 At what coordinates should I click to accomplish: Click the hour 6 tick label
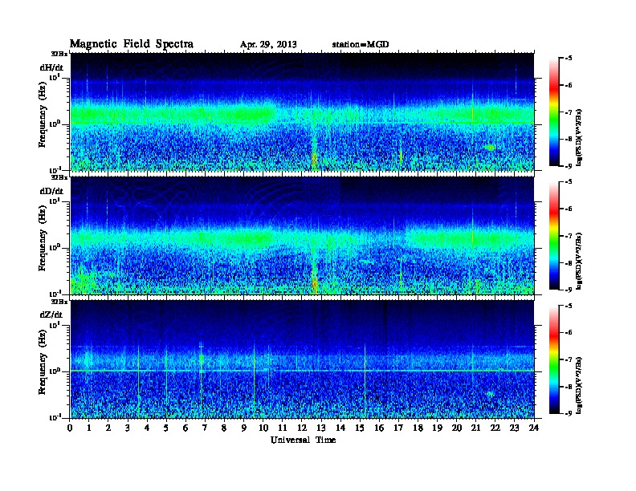(185, 428)
